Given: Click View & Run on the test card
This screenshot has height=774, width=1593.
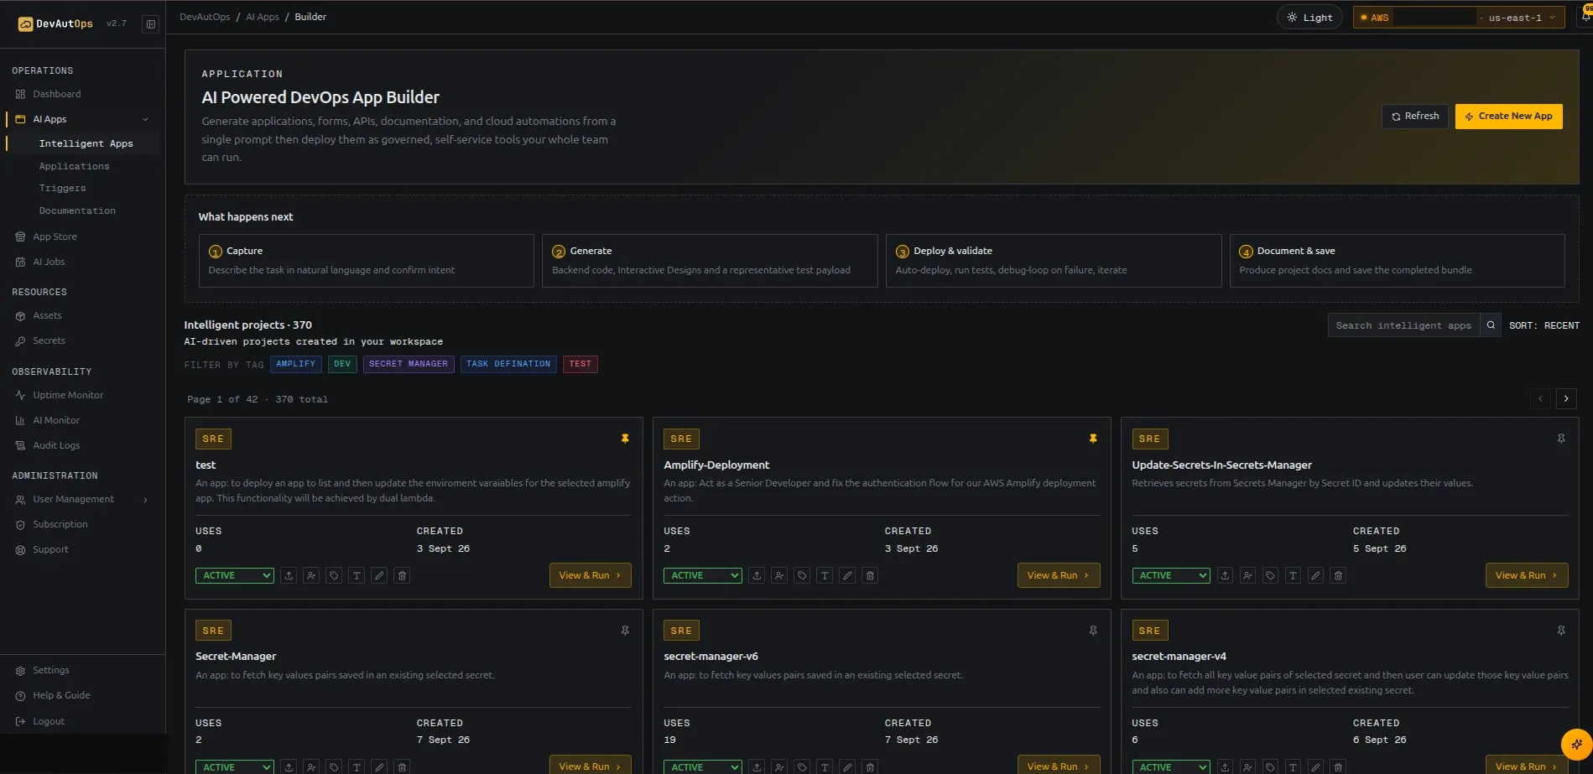Looking at the screenshot, I should point(590,575).
